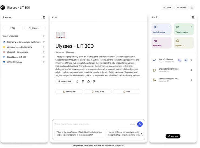Image resolution: width=200 pixels, height=148 pixels.
Task: Collapse the Studio panel using its icon
Action: 193,18
